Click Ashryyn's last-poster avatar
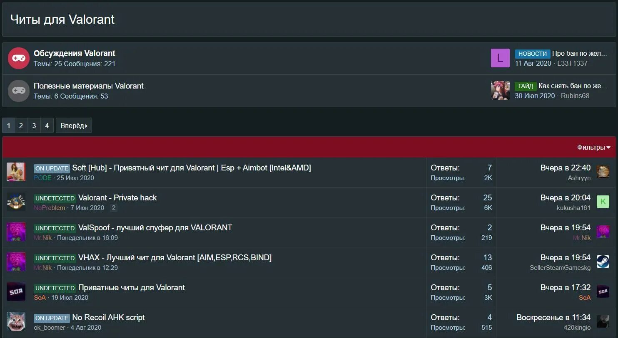Screen dimensions: 618x338 coord(603,172)
